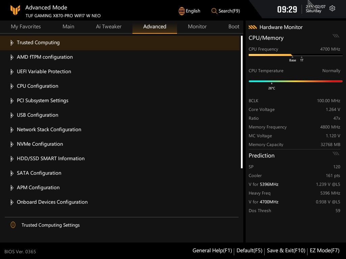Switch to the Ai Tweaker tab
The height and width of the screenshot is (259, 346).
108,27
